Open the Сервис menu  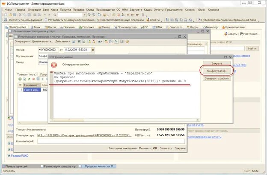[190, 10]
